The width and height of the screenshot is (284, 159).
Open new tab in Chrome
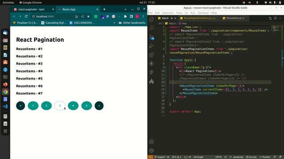pos(104,9)
